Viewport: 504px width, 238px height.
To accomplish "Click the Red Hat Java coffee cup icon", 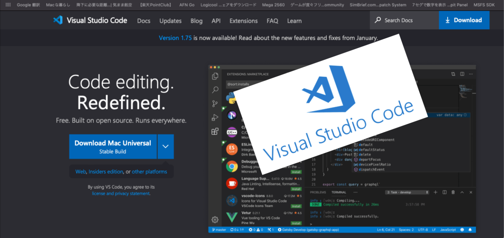I will (232, 184).
